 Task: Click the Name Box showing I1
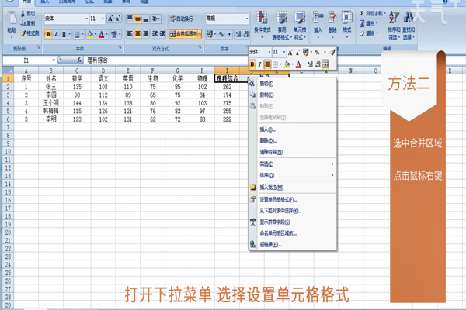pyautogui.click(x=26, y=60)
